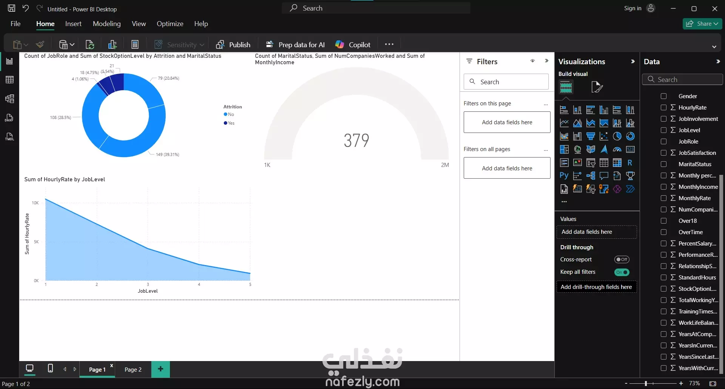725x389 pixels.
Task: Open Table view in left sidebar
Action: 9,80
